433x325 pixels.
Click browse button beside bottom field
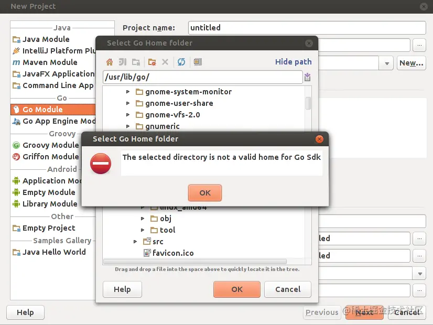419,290
